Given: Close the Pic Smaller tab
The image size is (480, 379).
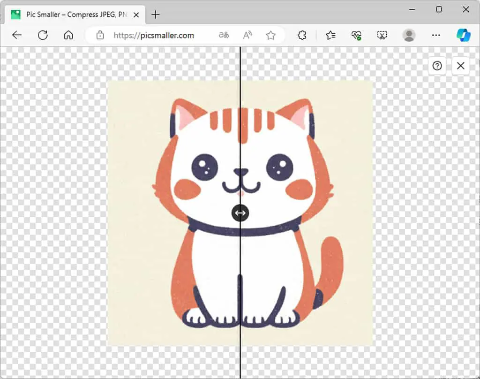Looking at the screenshot, I should pos(136,15).
